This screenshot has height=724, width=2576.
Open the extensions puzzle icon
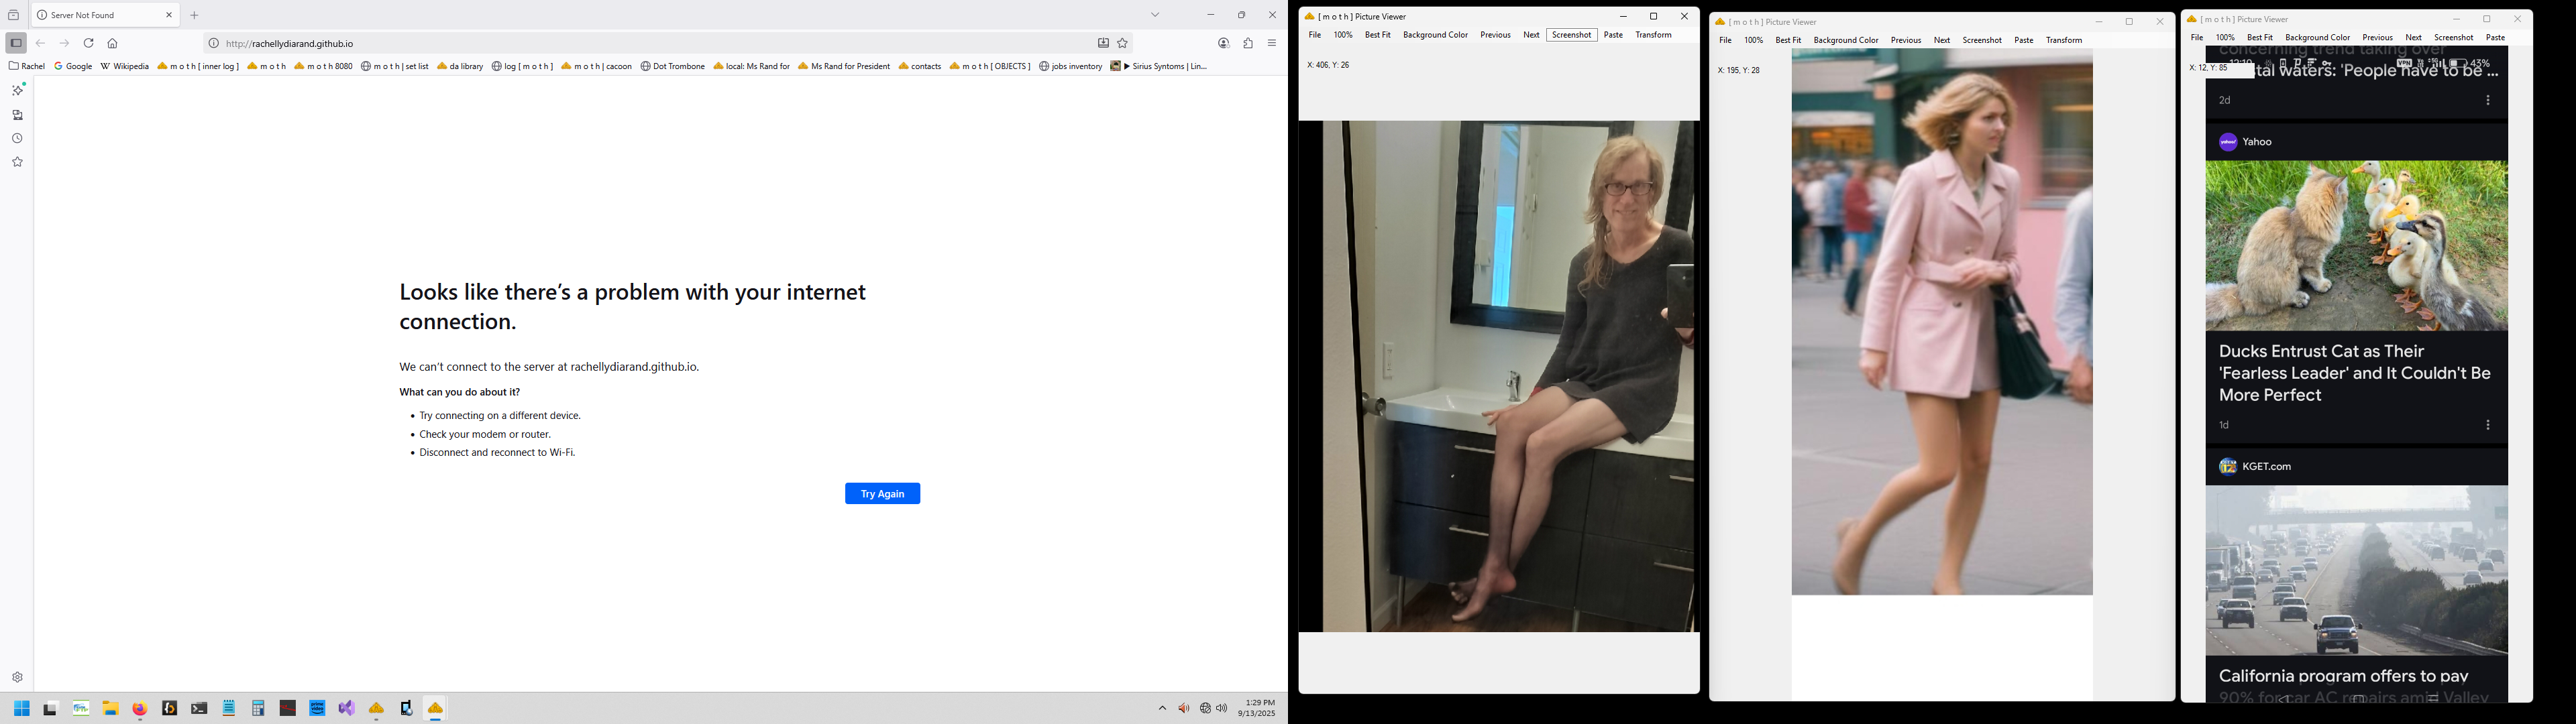1248,44
